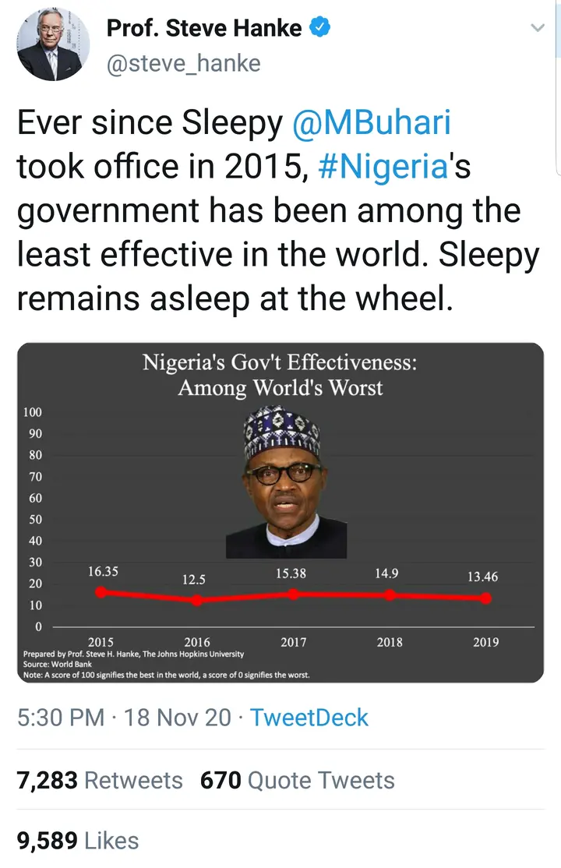The height and width of the screenshot is (868, 561).
Task: View the 9,589 Likes list
Action: (x=78, y=841)
